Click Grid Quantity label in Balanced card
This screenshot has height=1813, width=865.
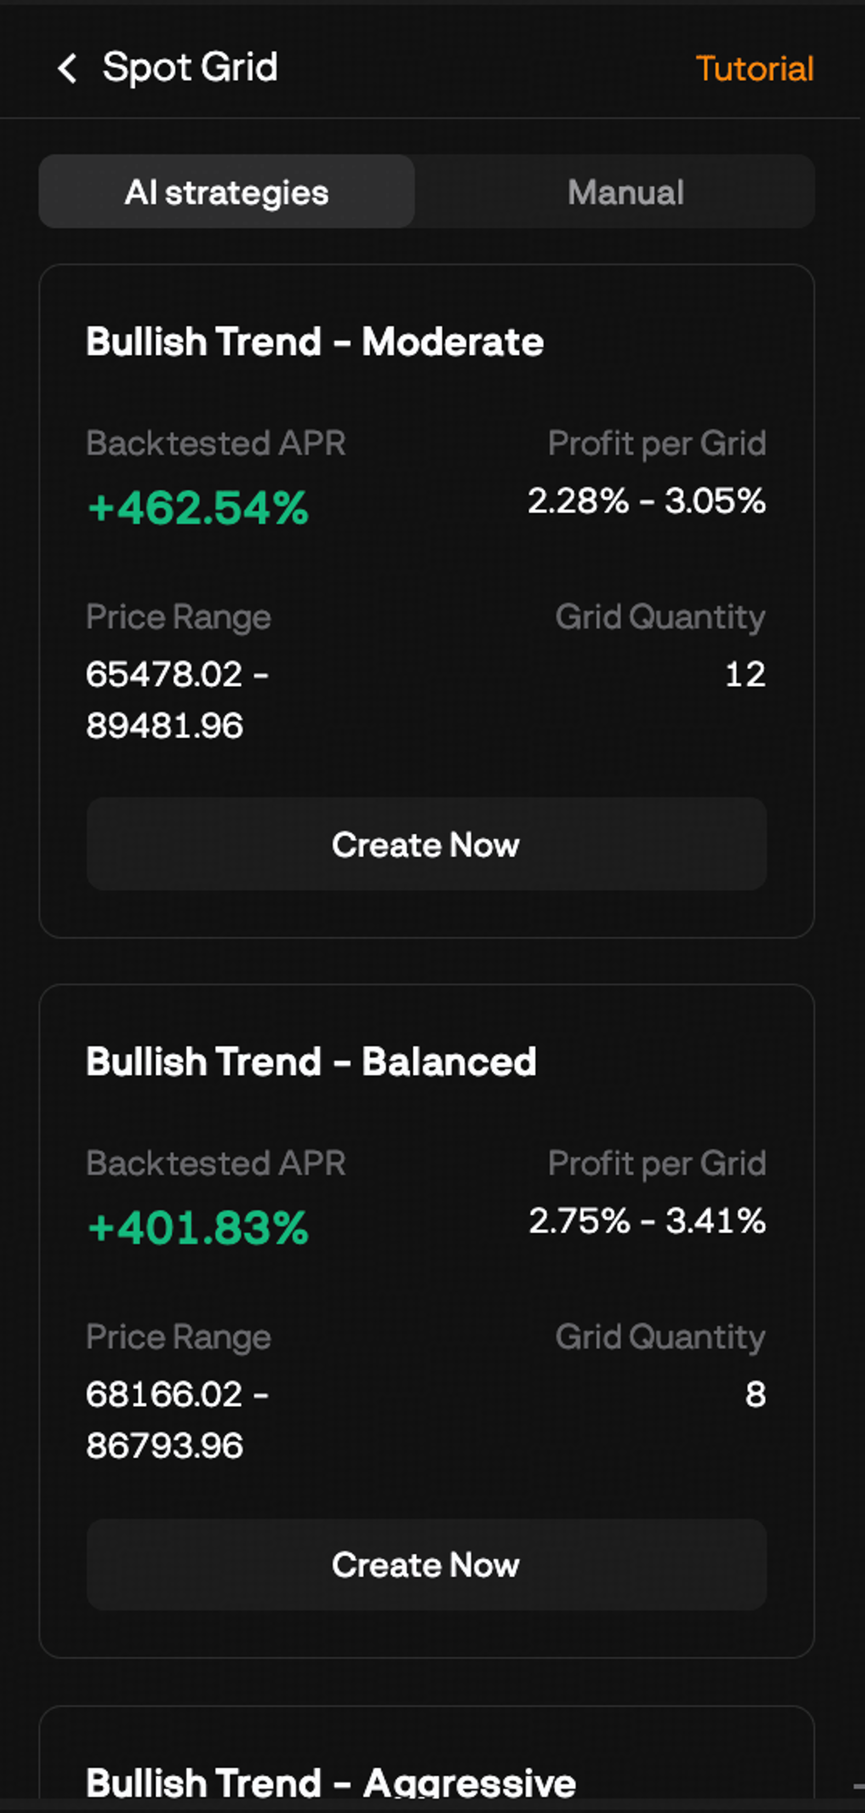click(x=660, y=1337)
